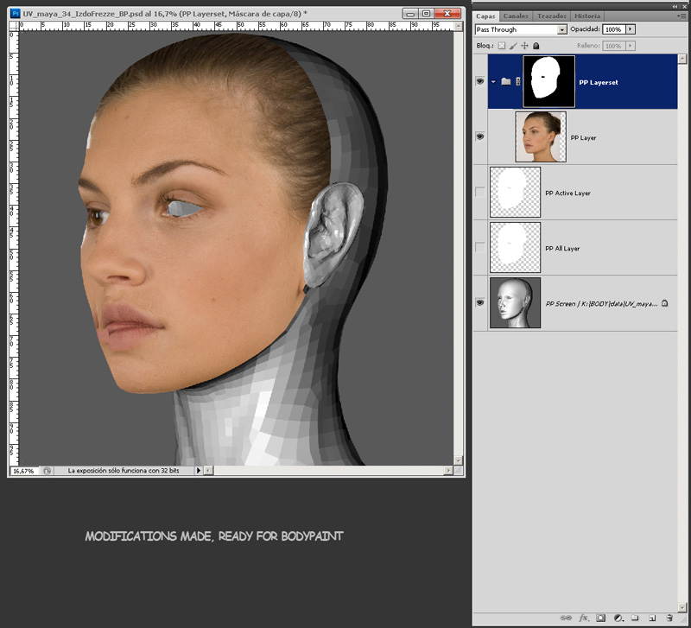Viewport: 691px width, 628px height.
Task: Lock transparent pixels icon next to Bloq.
Action: [x=502, y=46]
